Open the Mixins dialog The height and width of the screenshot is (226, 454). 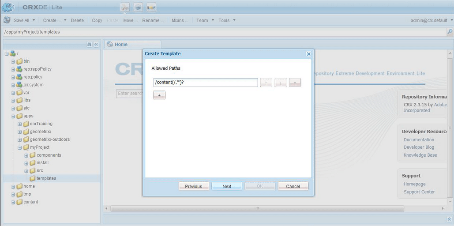click(x=180, y=20)
